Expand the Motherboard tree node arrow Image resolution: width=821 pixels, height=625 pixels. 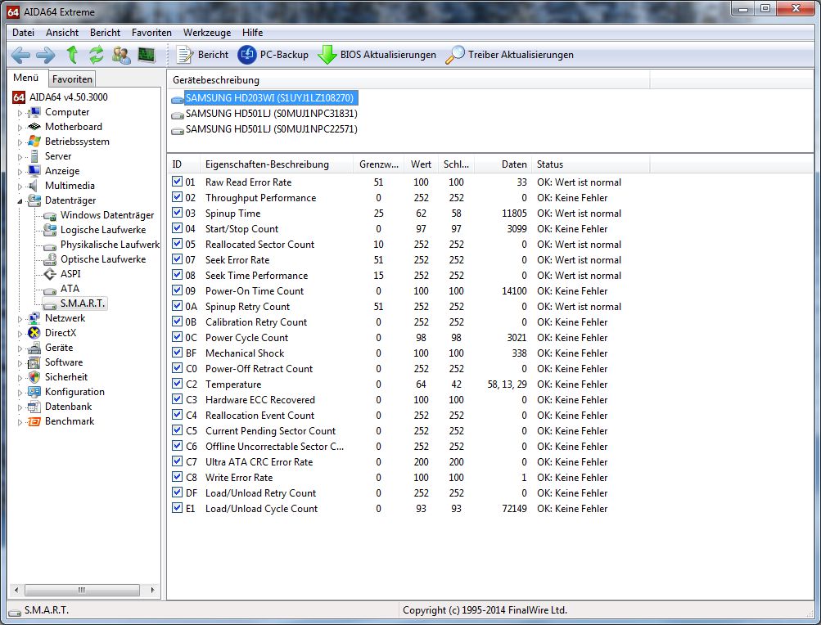[x=20, y=127]
